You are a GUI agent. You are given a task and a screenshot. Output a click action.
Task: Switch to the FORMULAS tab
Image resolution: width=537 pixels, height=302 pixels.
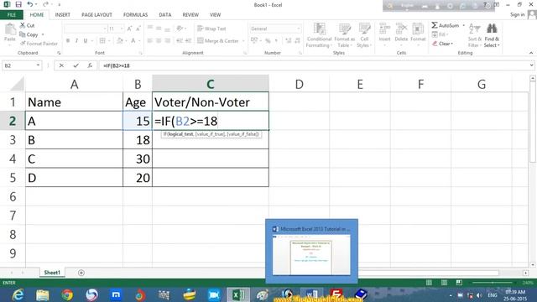pyautogui.click(x=135, y=15)
